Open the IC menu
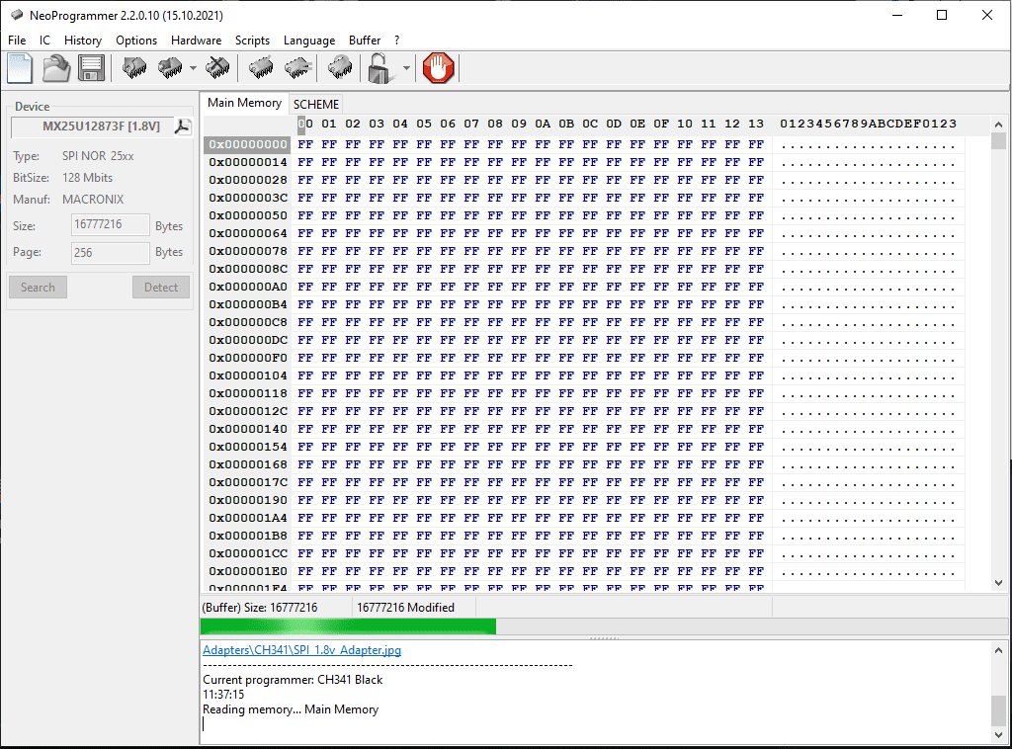 pos(44,40)
